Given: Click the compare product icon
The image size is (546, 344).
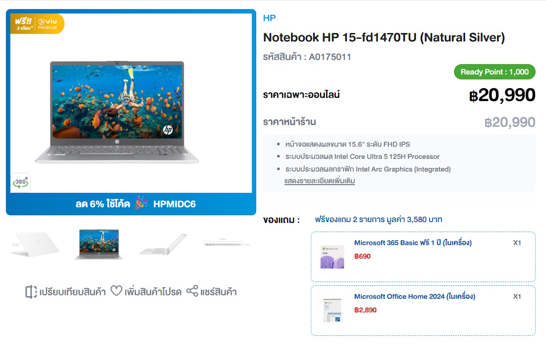Looking at the screenshot, I should point(31,292).
